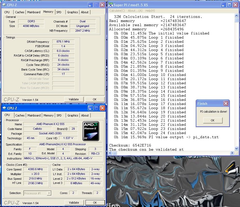
Task: Open the Help(H) menu in Super PI
Action: [x=150, y=11]
